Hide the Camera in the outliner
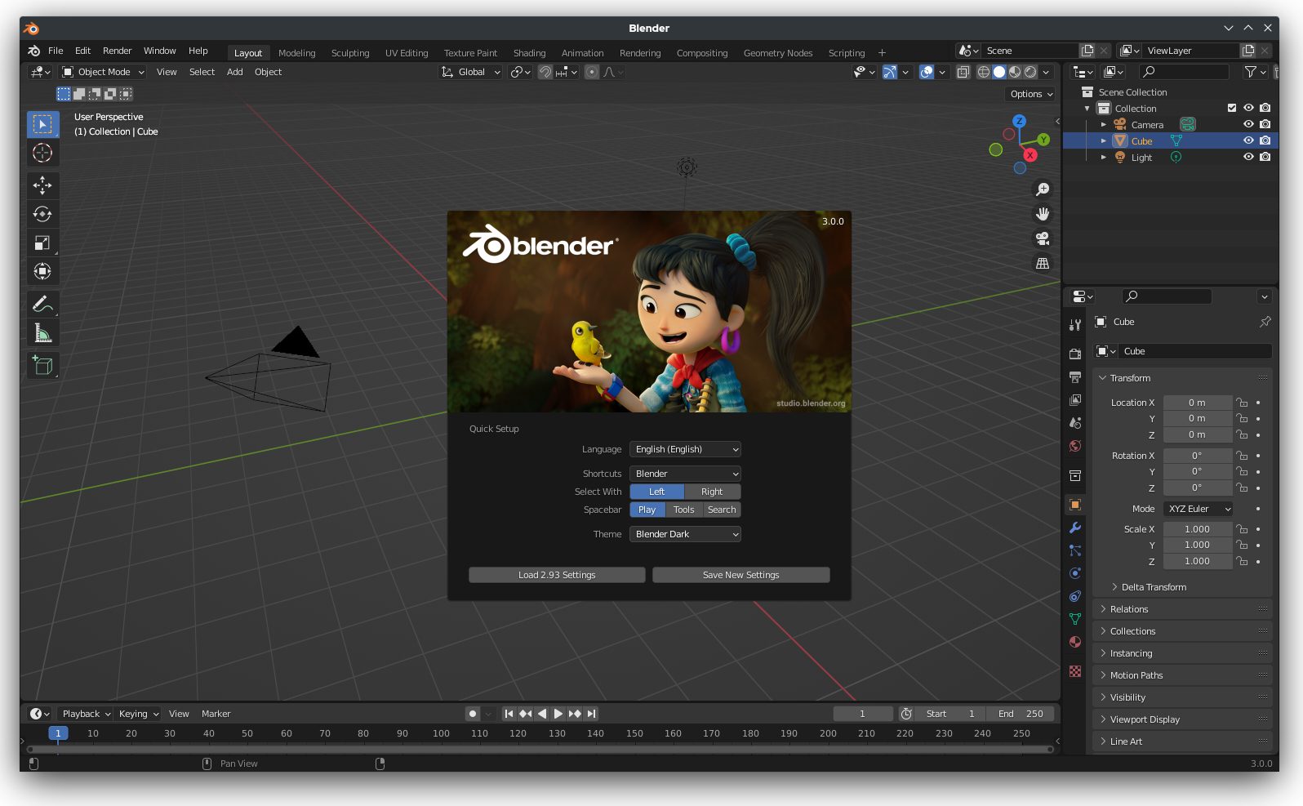 (x=1248, y=124)
